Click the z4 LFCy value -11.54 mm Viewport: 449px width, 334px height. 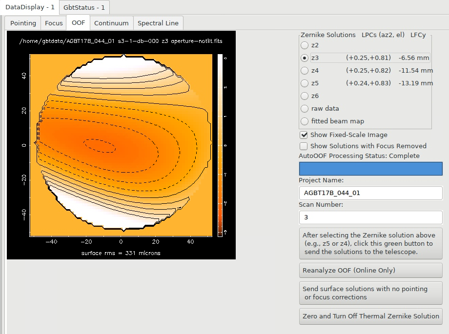pyautogui.click(x=415, y=70)
